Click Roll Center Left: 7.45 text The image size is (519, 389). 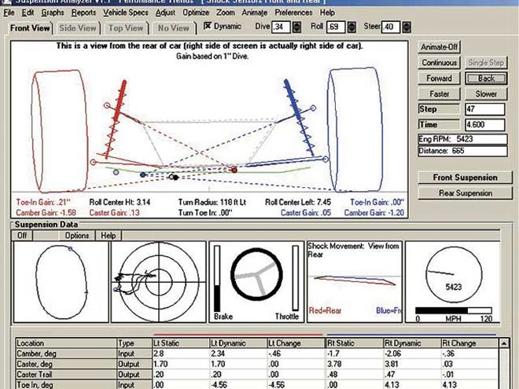(298, 202)
